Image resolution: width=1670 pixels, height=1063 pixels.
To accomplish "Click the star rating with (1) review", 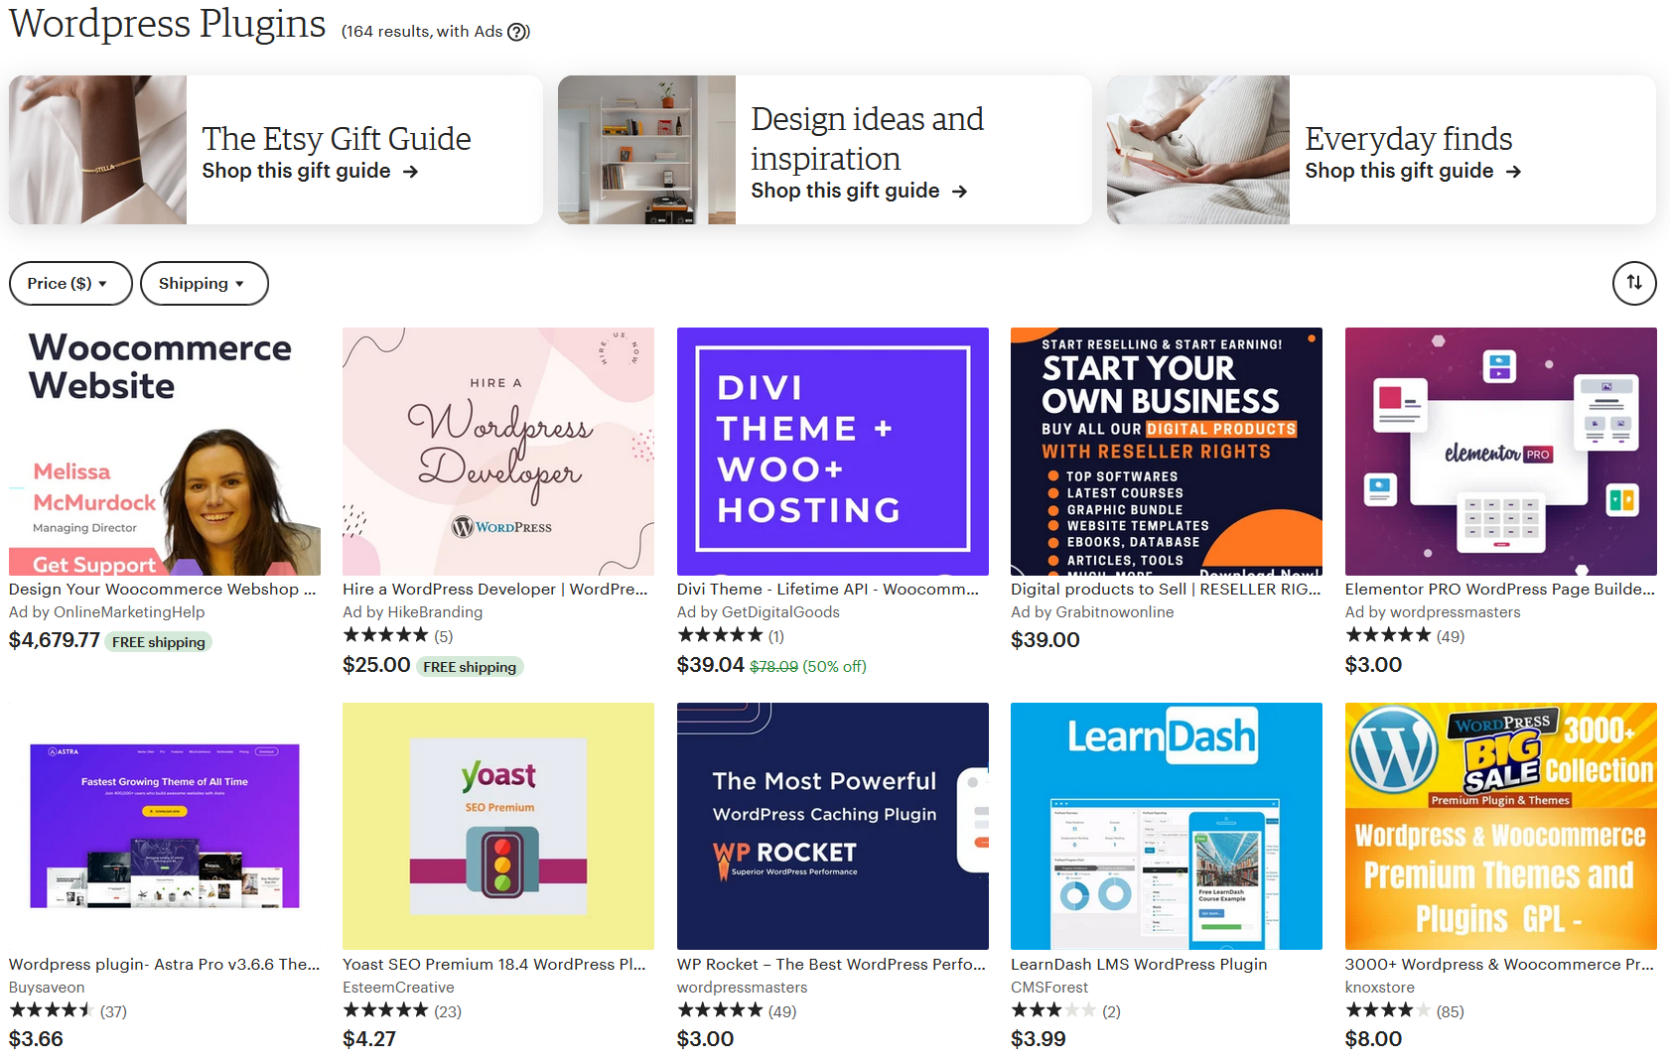I will [x=731, y=635].
